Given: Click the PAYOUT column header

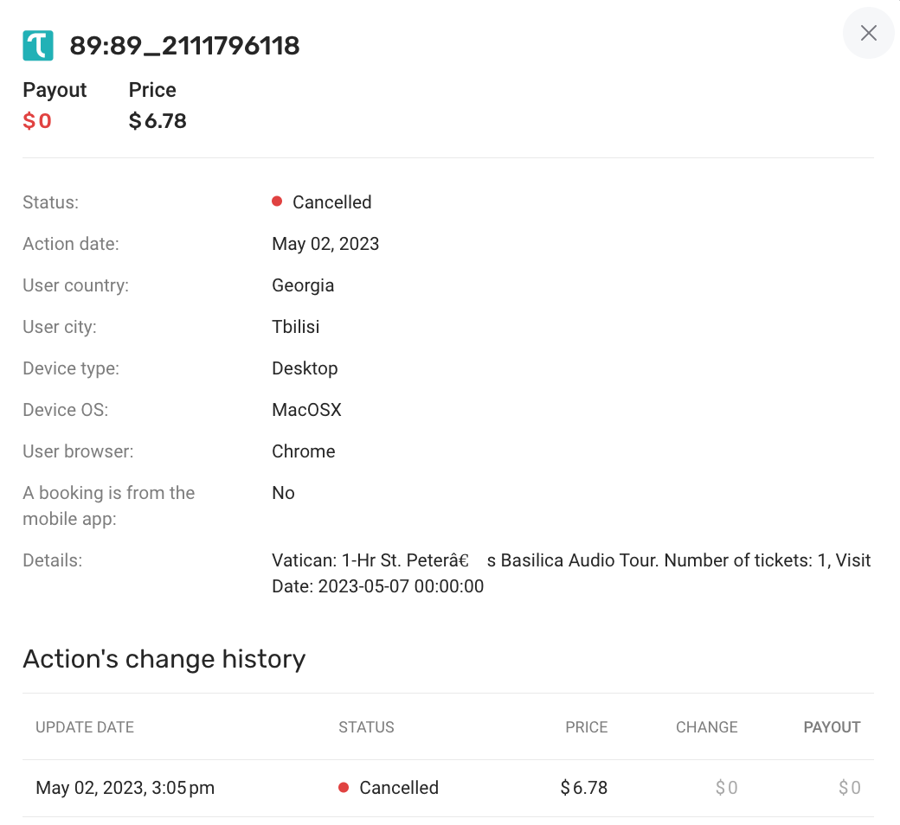Looking at the screenshot, I should [832, 727].
